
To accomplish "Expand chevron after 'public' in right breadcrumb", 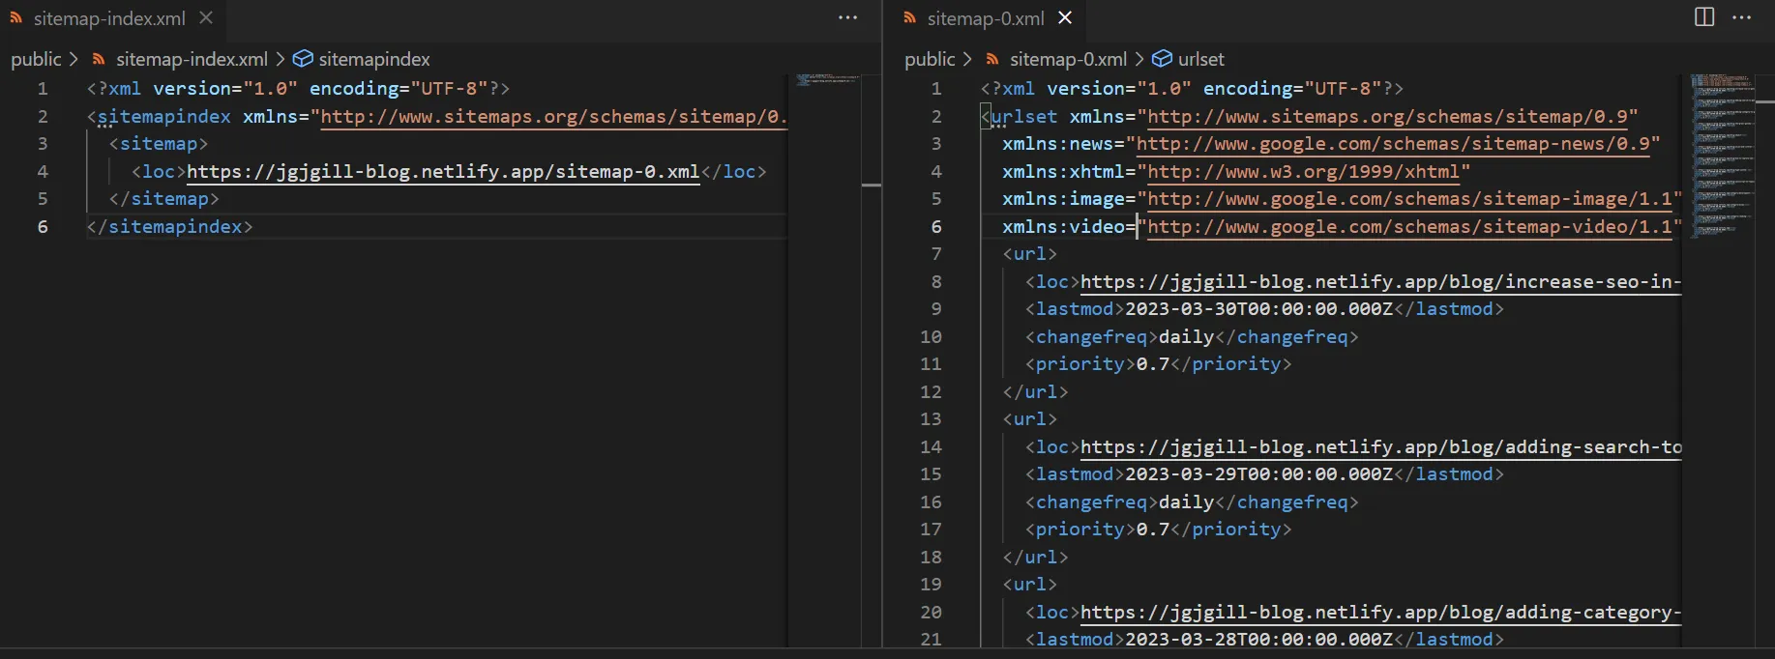I will [967, 59].
